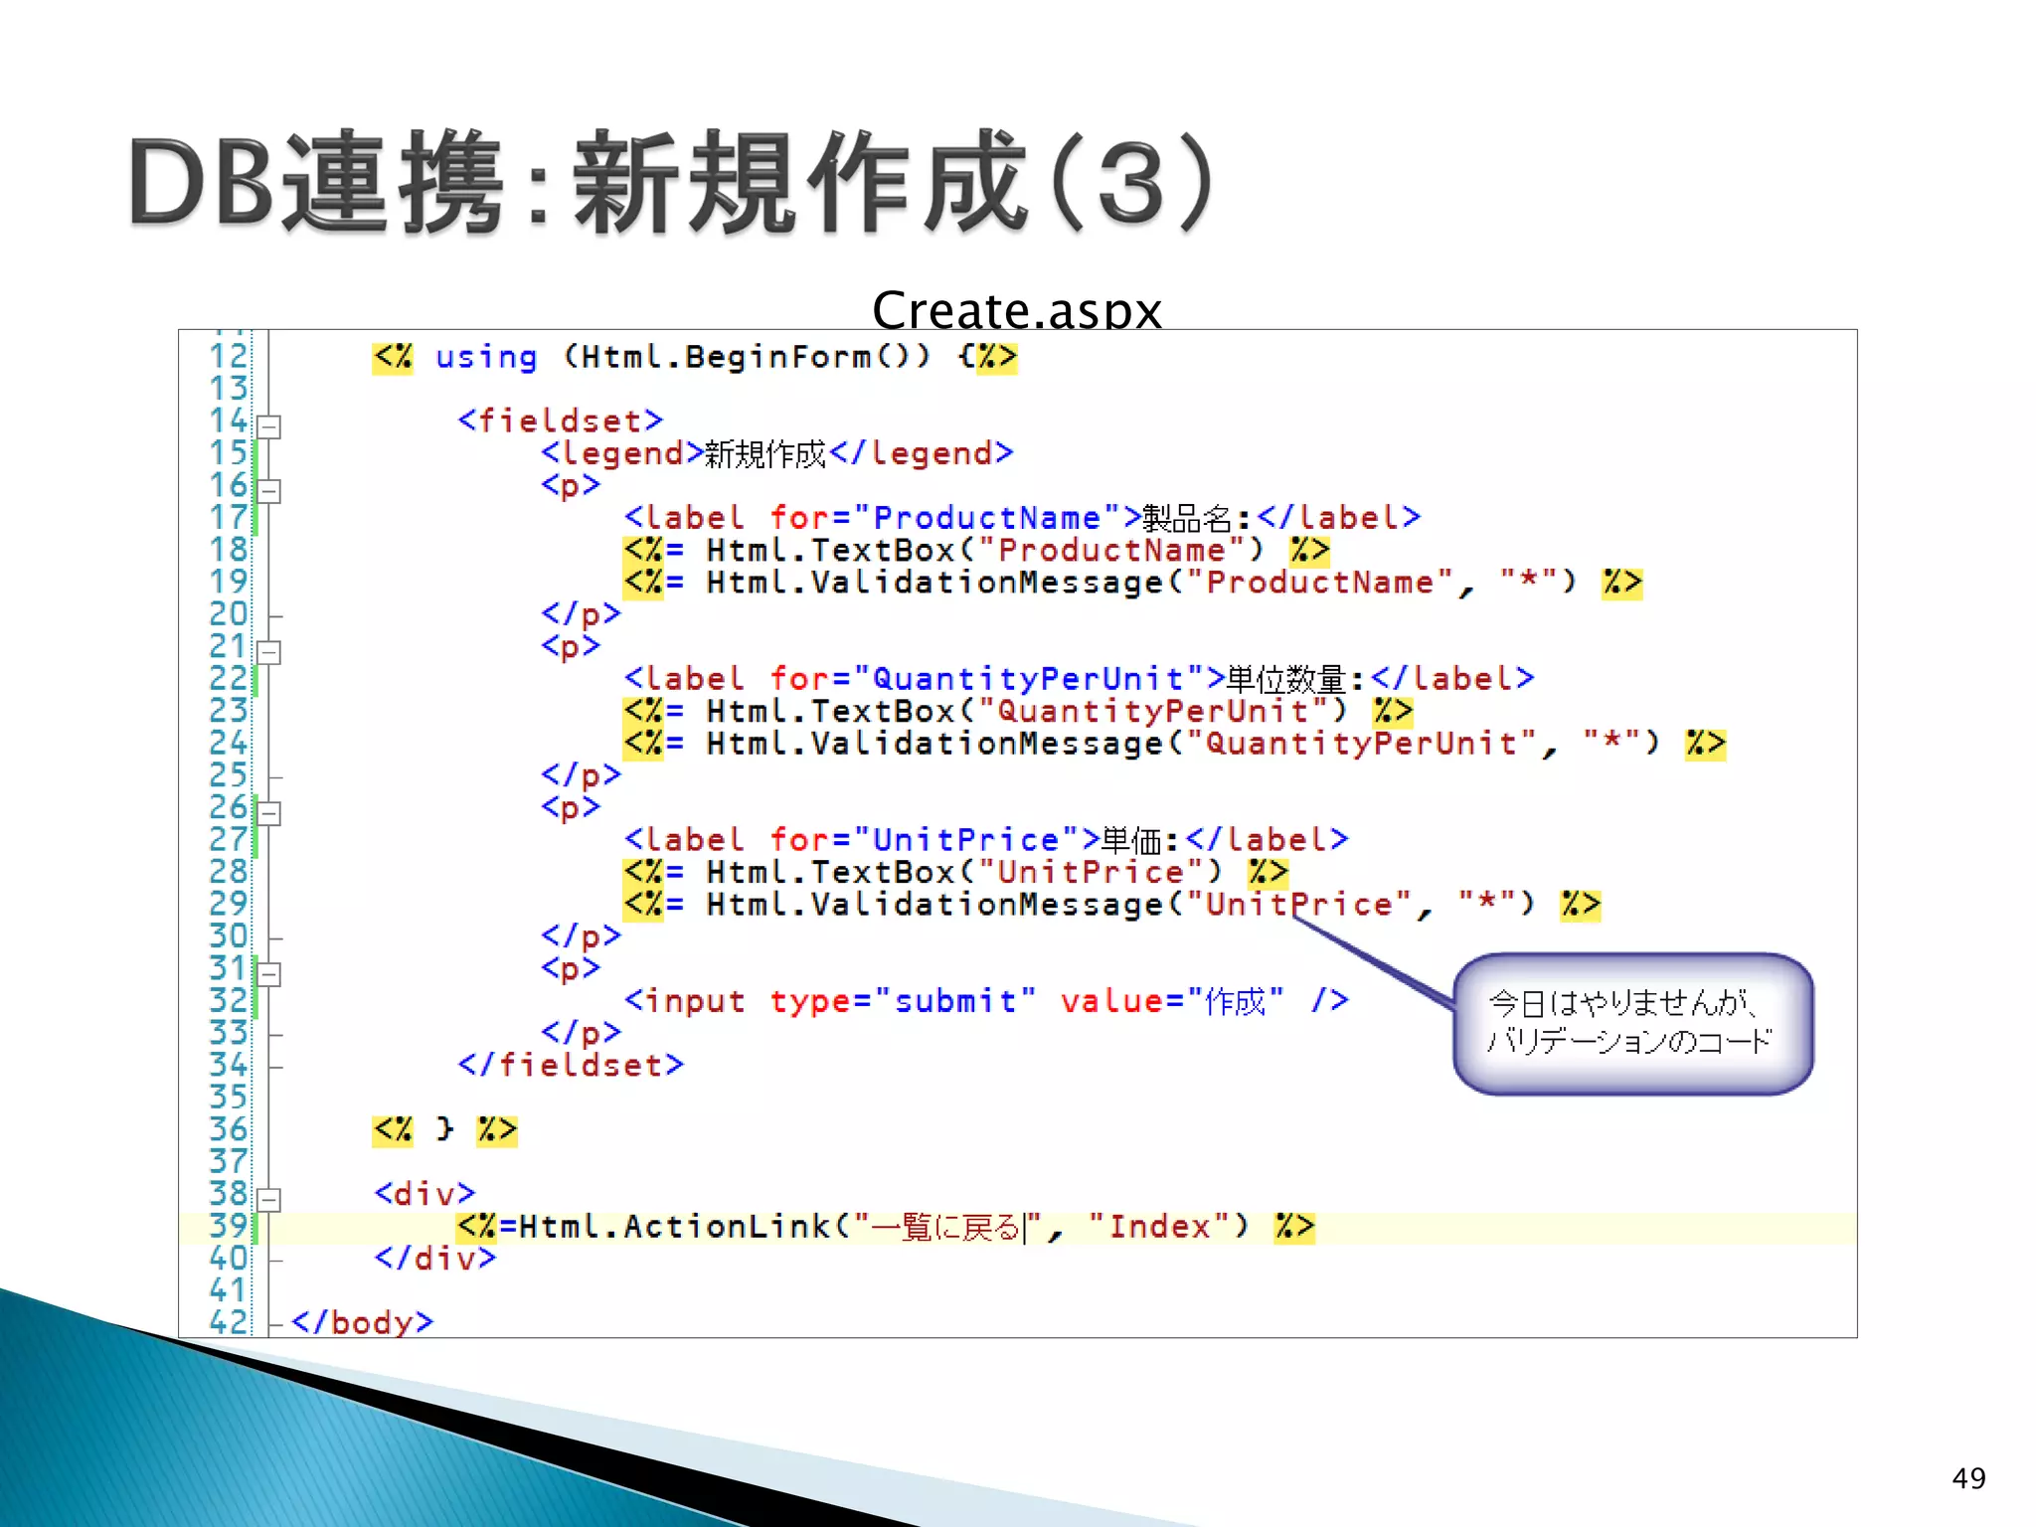The height and width of the screenshot is (1527, 2036).
Task: Collapse the p block at line 26
Action: pos(268,813)
